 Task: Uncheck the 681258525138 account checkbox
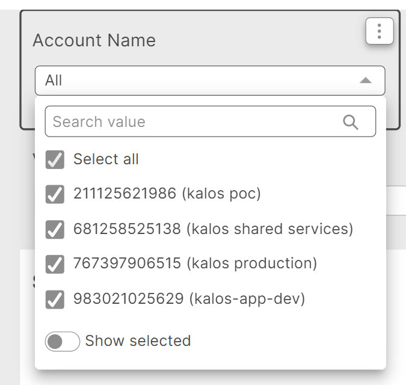tap(55, 229)
